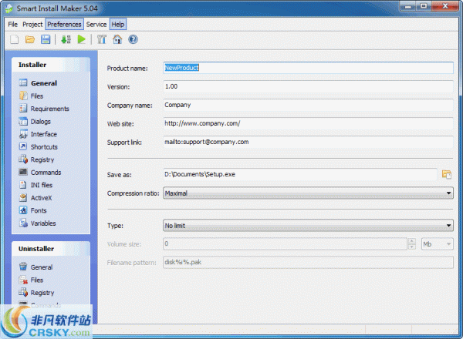Select the Uninstaller Registry icon
The height and width of the screenshot is (339, 463).
pos(23,293)
